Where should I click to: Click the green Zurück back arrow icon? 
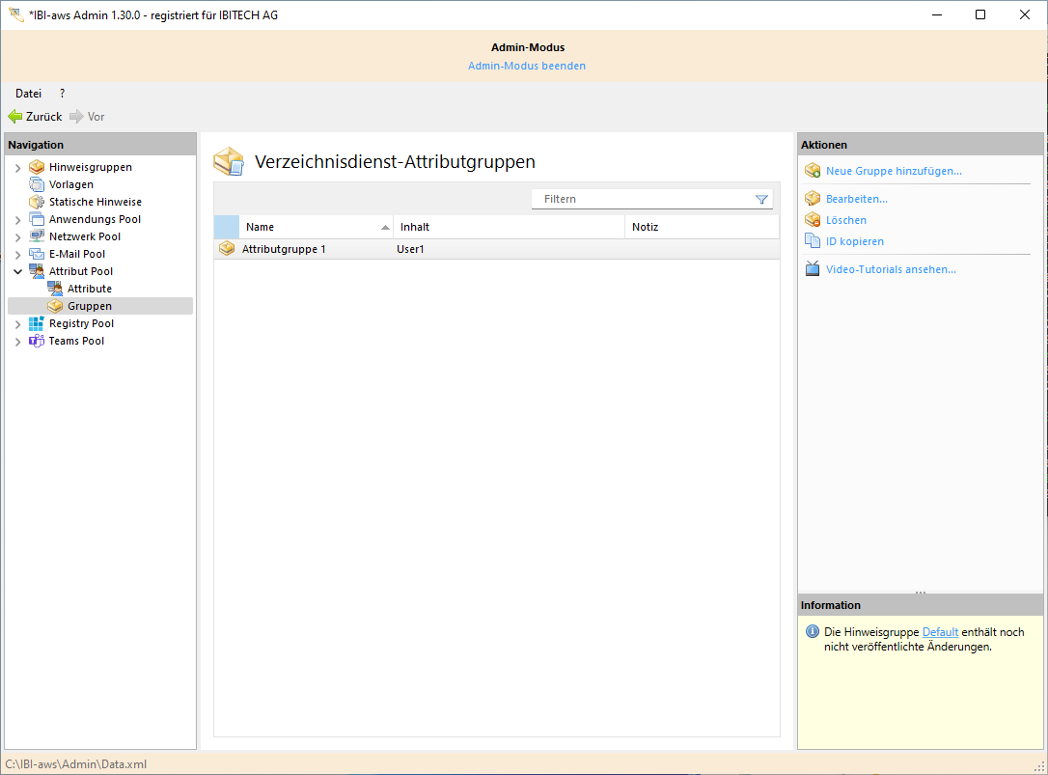tap(15, 117)
